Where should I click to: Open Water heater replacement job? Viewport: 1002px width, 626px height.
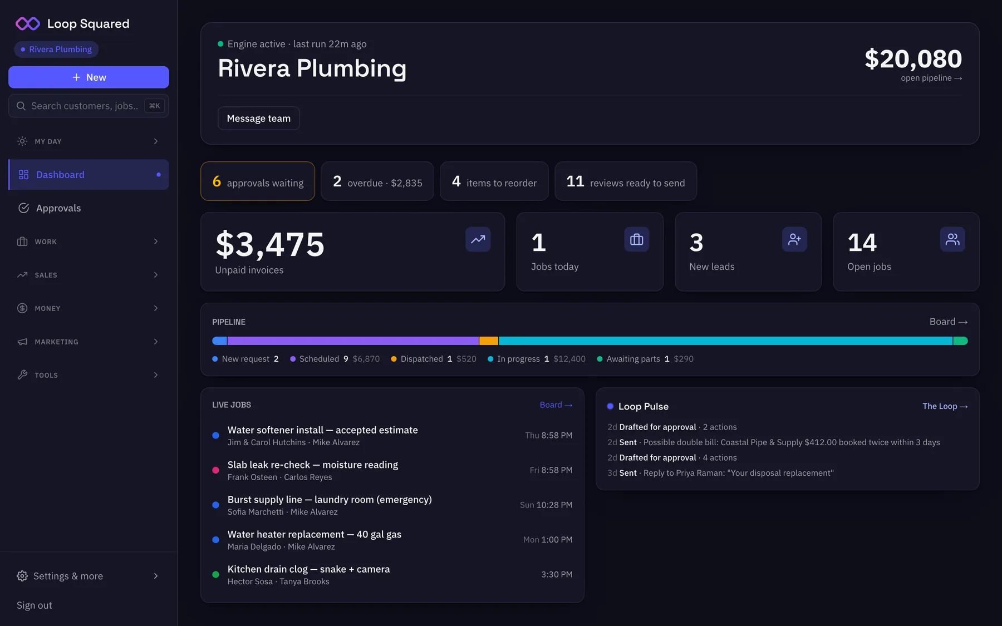tap(392, 540)
